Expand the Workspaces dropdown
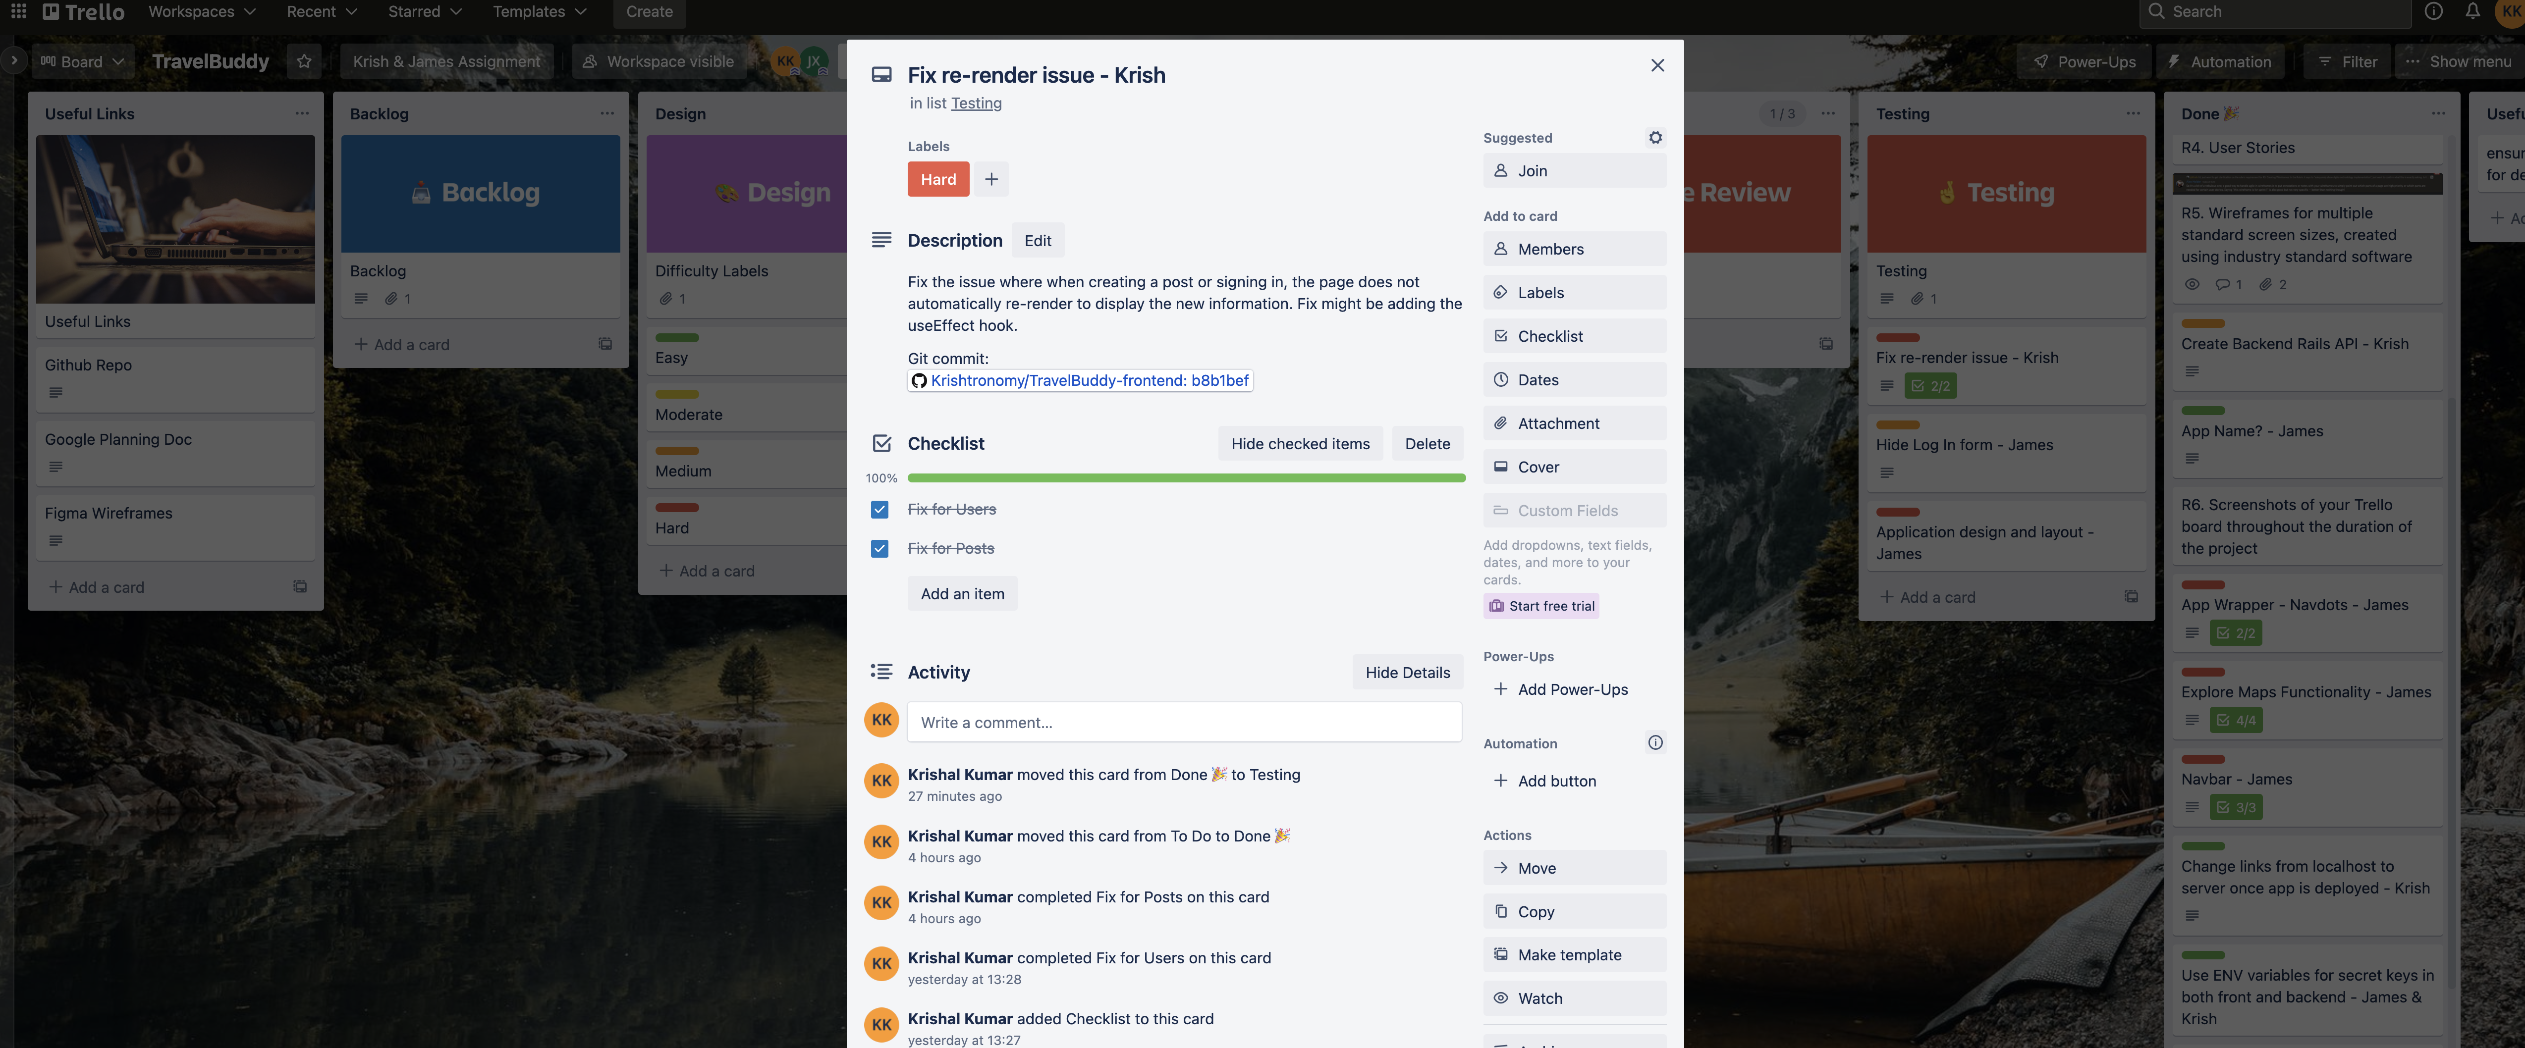 coord(201,12)
